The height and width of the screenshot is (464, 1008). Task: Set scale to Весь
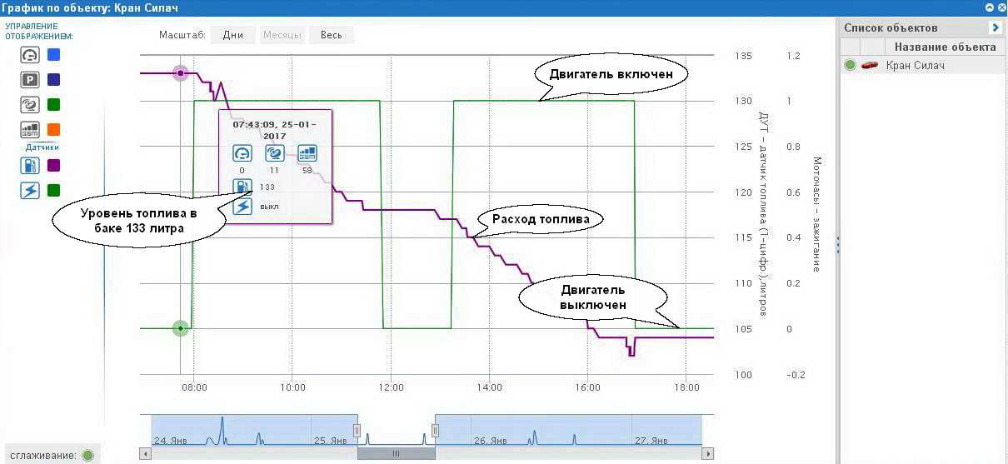331,35
